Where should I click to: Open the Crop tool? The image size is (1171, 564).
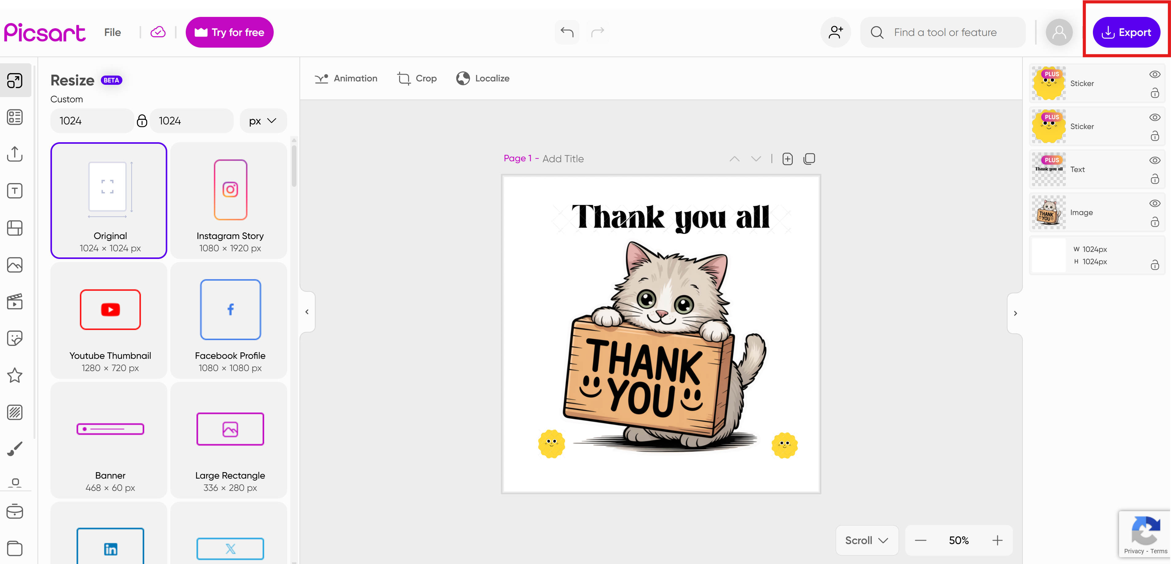pyautogui.click(x=417, y=78)
